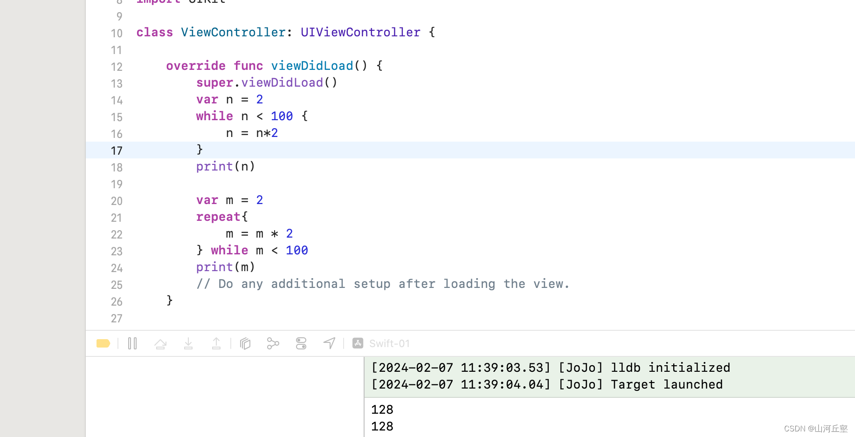Click 'super.viewDidLoad()' code line

pos(267,83)
